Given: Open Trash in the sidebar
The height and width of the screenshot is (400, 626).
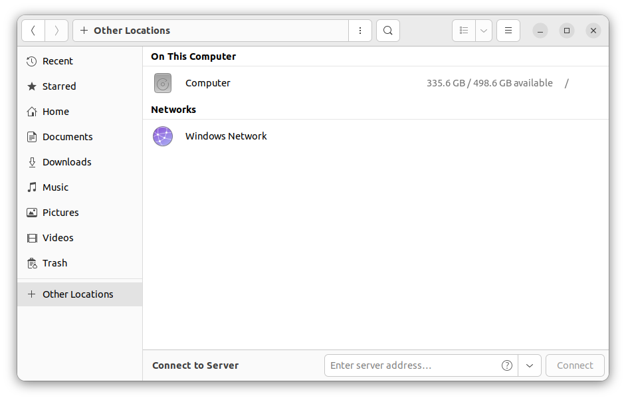Looking at the screenshot, I should (x=80, y=263).
